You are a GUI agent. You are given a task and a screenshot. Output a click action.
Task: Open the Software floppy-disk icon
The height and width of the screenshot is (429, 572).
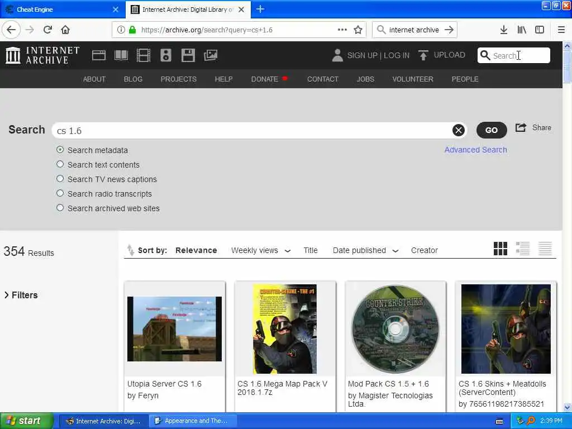tap(188, 55)
